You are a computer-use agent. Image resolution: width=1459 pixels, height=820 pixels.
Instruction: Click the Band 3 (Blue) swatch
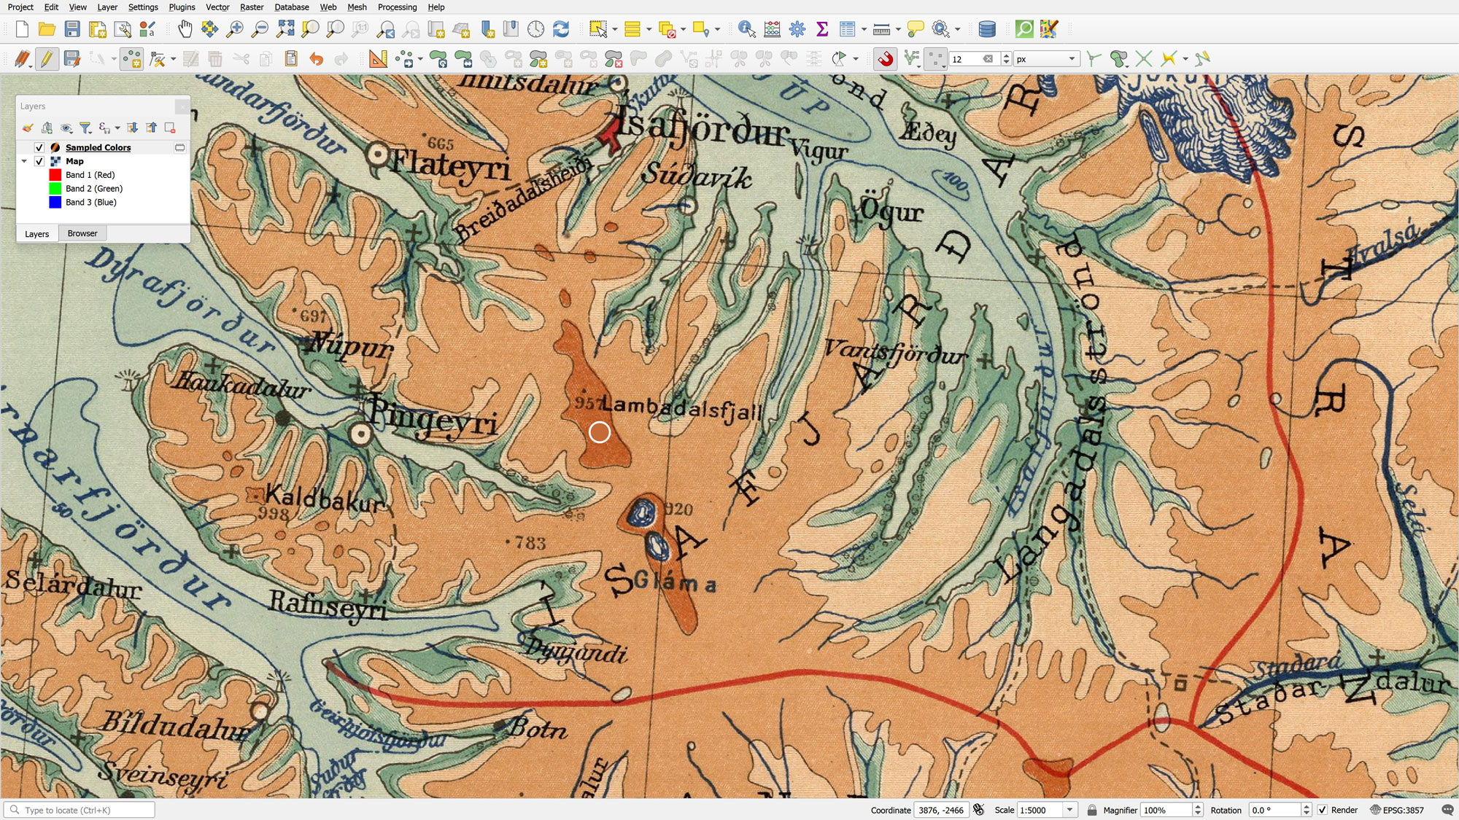point(55,203)
